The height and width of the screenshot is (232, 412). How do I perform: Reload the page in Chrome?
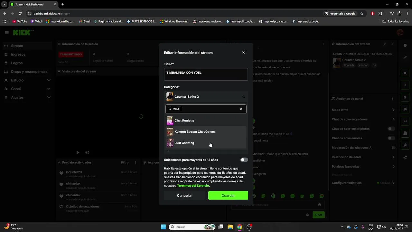pos(20,14)
